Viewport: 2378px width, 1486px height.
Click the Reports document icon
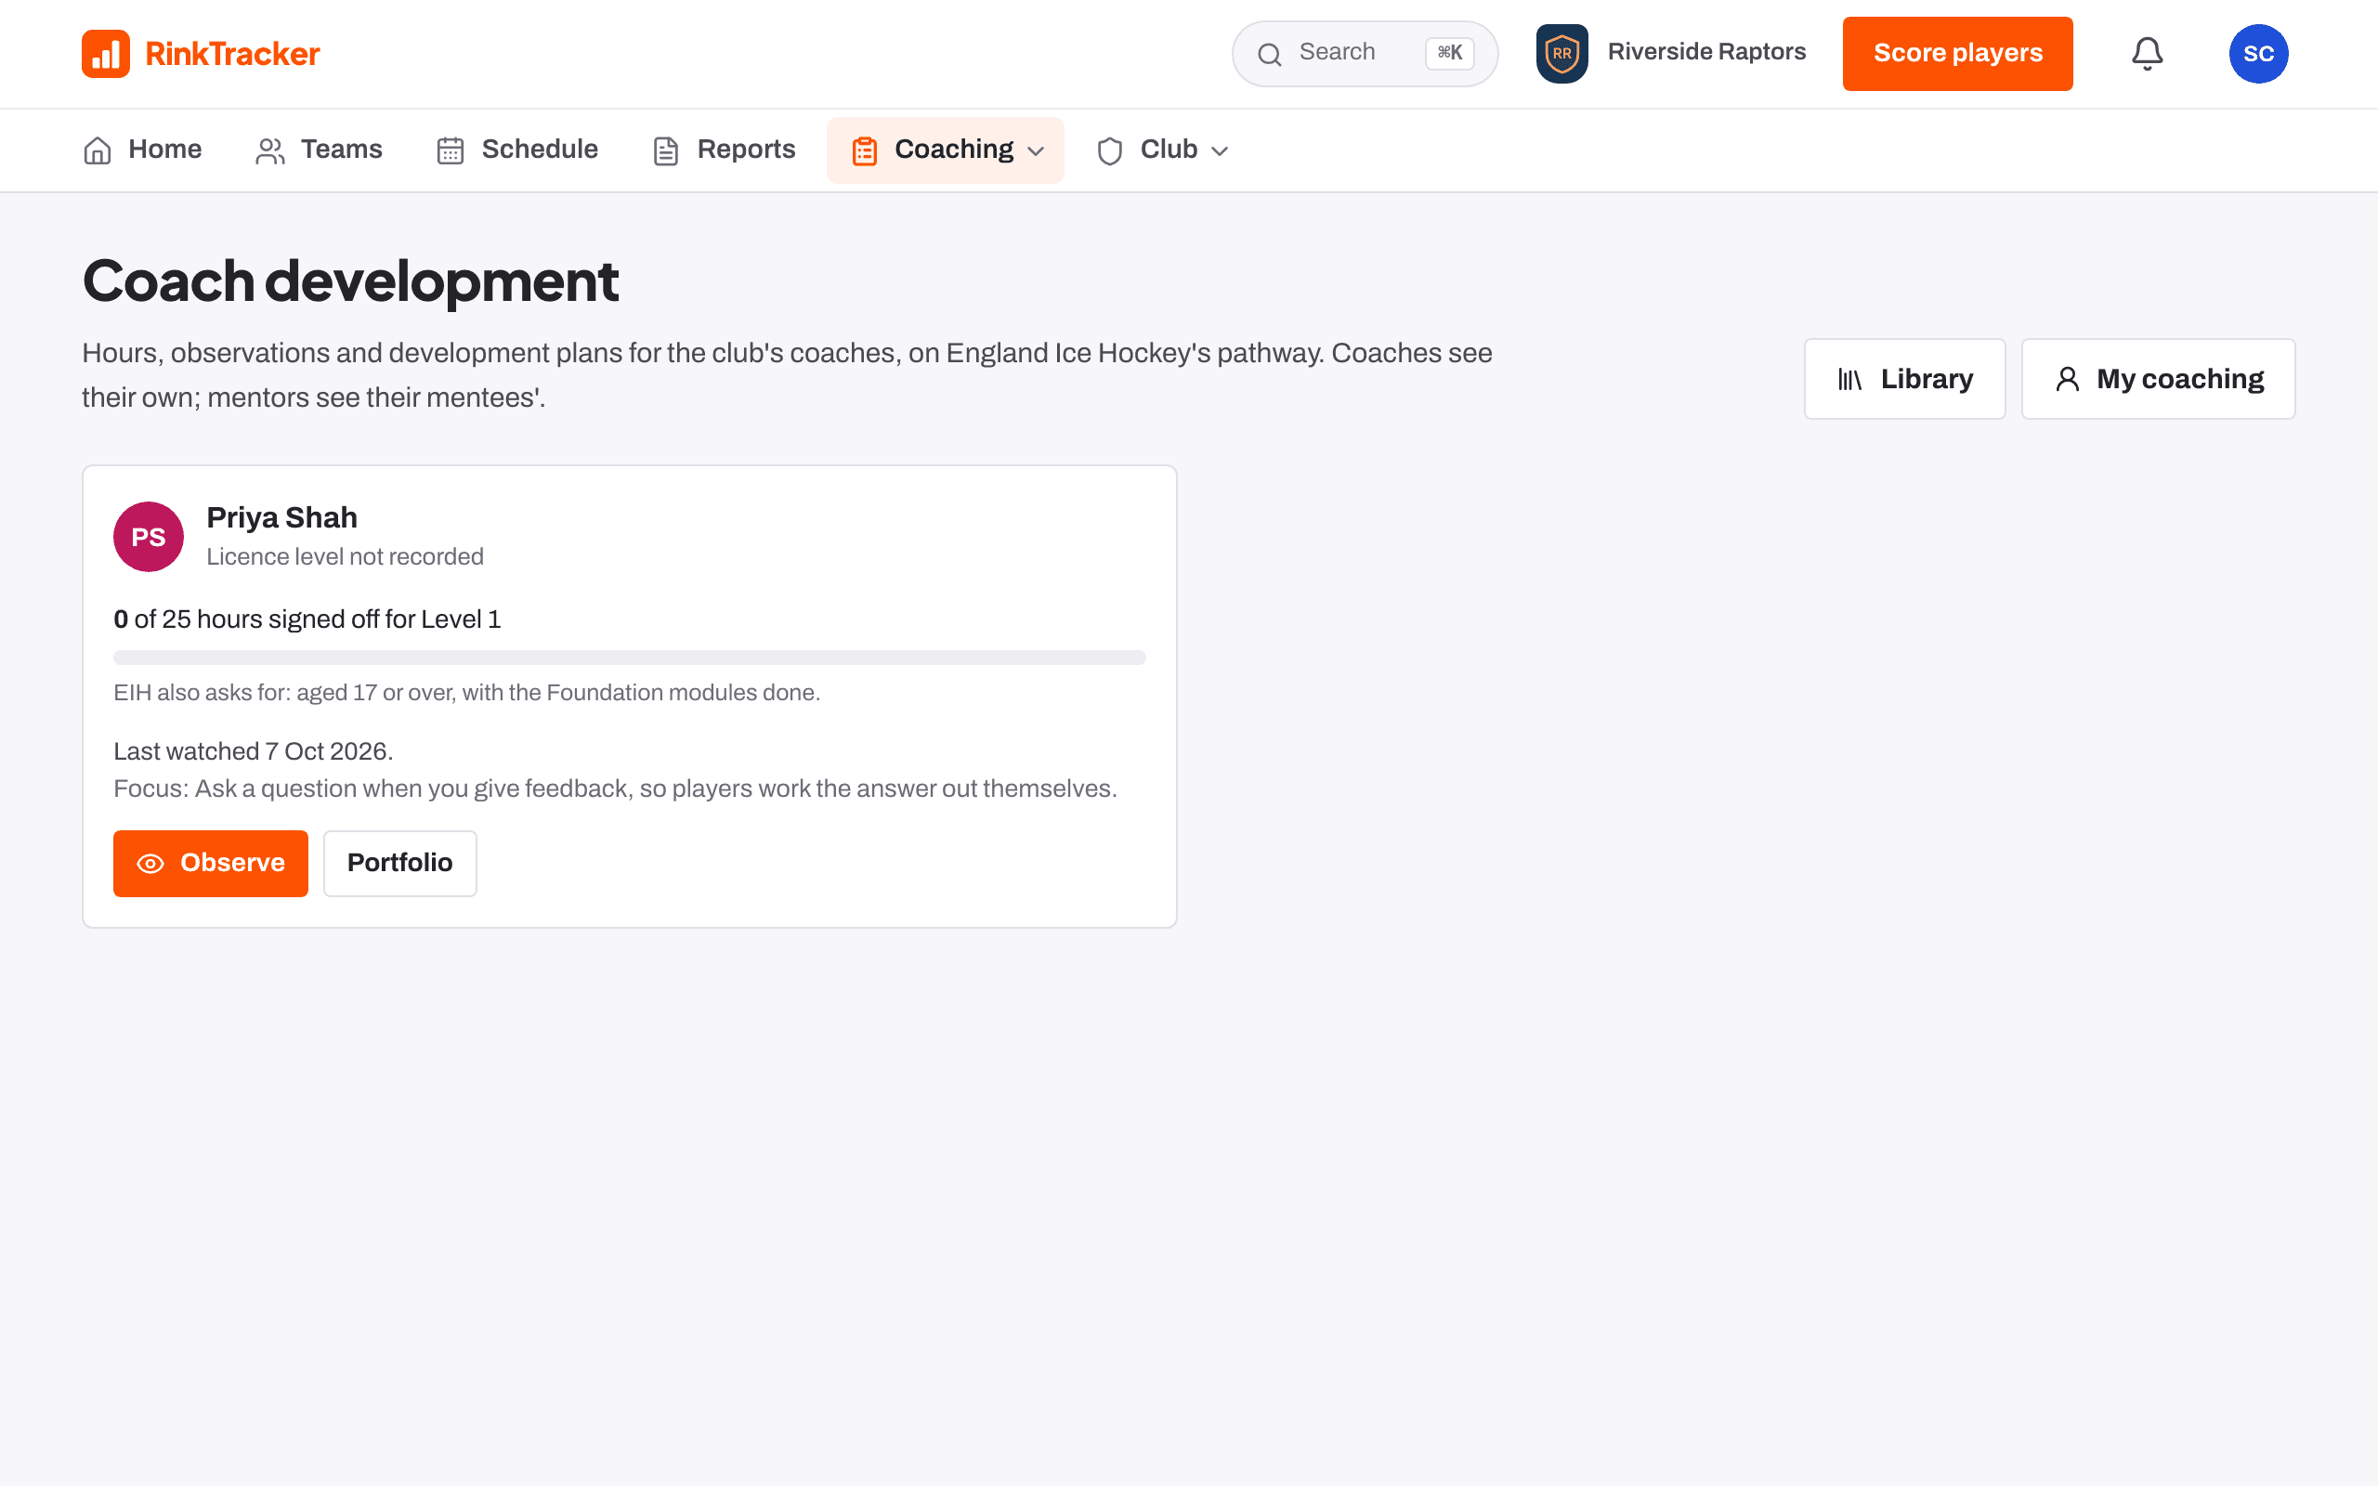(x=666, y=150)
